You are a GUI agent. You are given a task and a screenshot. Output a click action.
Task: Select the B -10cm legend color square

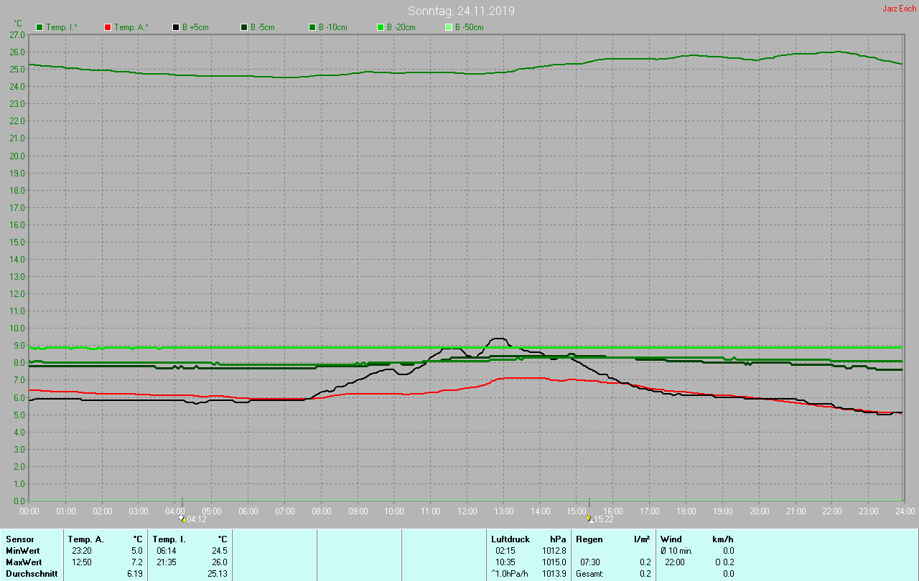click(x=312, y=27)
